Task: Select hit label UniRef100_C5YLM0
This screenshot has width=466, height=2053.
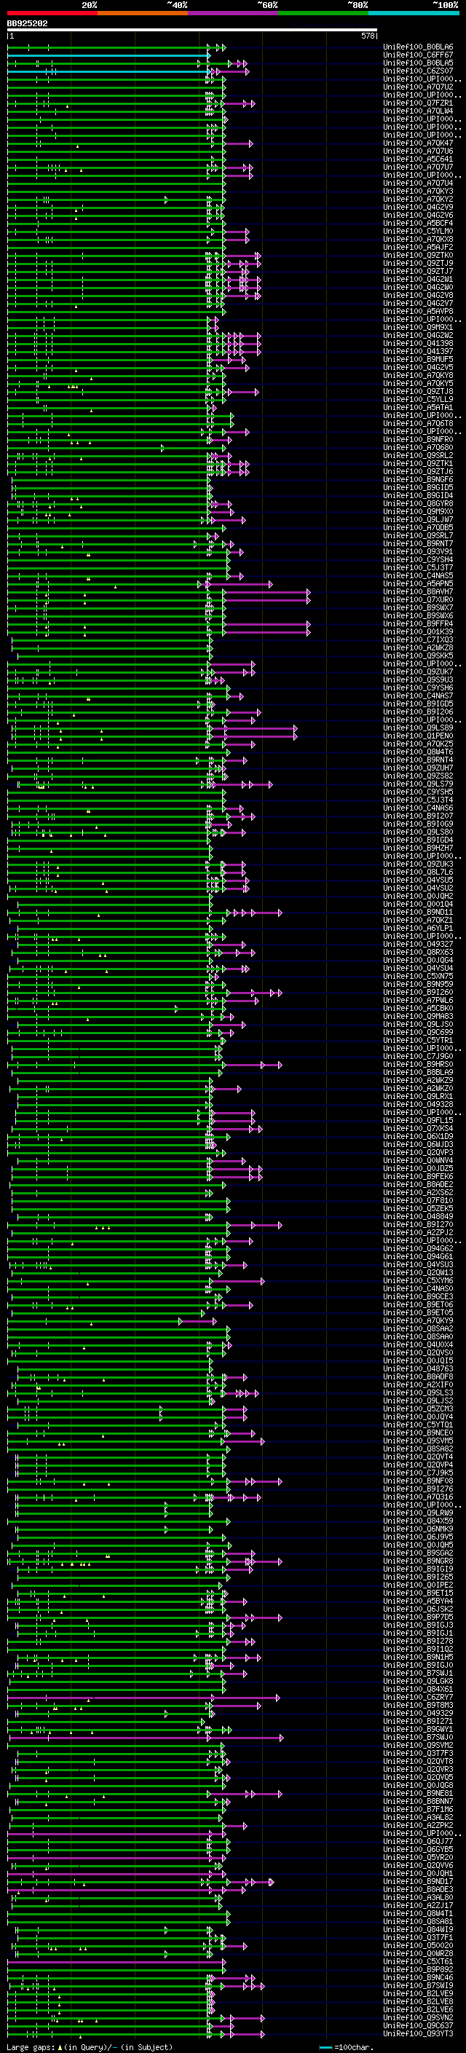Action: click(418, 231)
